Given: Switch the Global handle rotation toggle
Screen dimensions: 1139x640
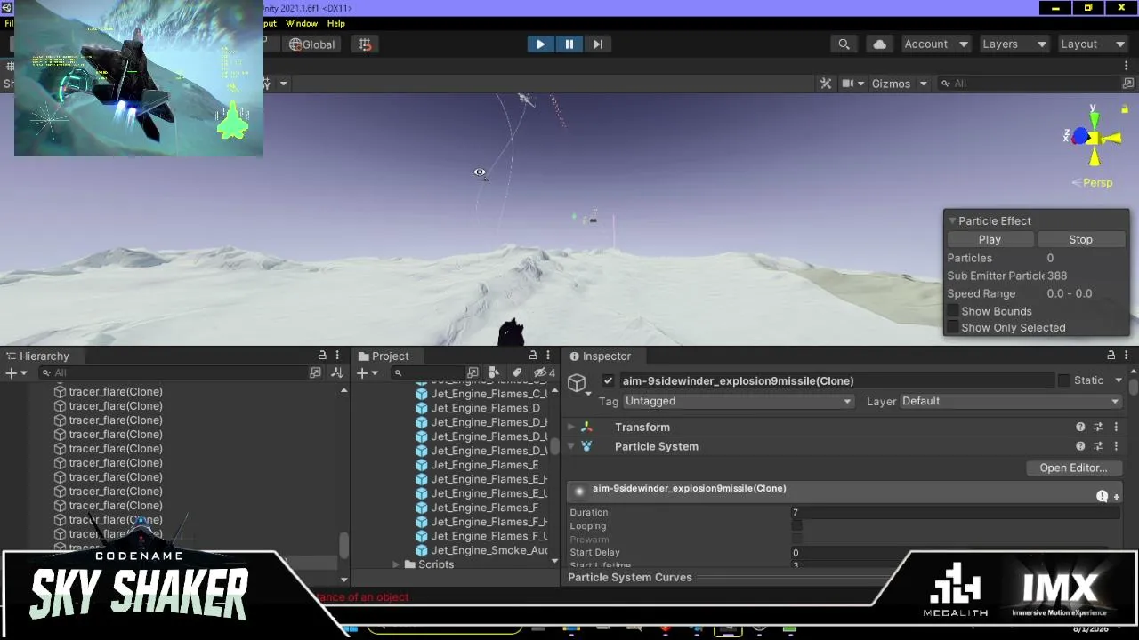Looking at the screenshot, I should coord(311,44).
